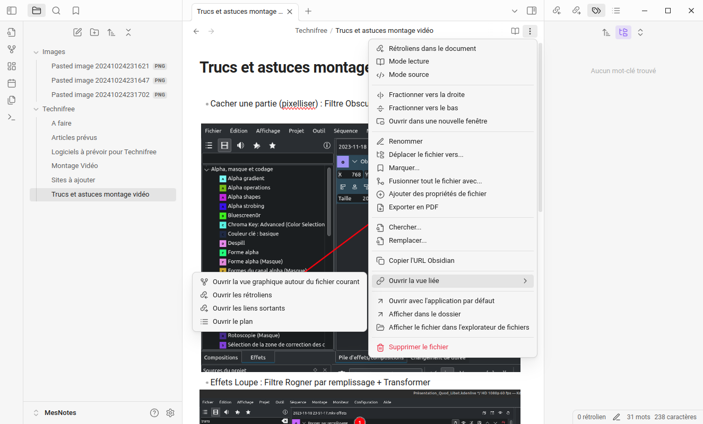703x424 pixels.
Task: Open the tab list dropdown arrow
Action: (514, 11)
